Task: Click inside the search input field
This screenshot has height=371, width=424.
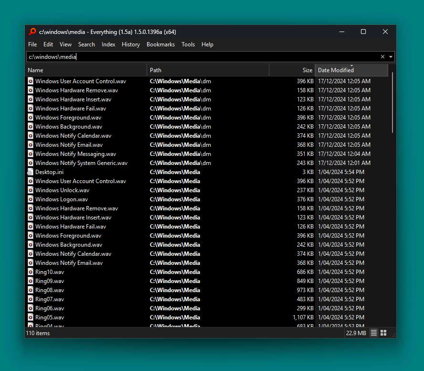Action: 143,56
